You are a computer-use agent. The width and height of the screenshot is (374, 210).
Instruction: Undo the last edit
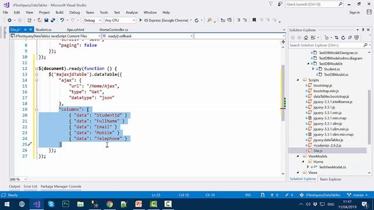(62, 20)
